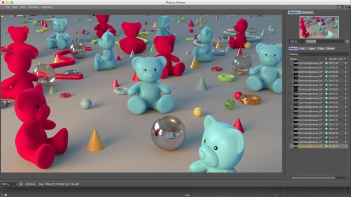Click the four-arrow move icon at top right
The height and width of the screenshot is (197, 351).
coord(345,7)
